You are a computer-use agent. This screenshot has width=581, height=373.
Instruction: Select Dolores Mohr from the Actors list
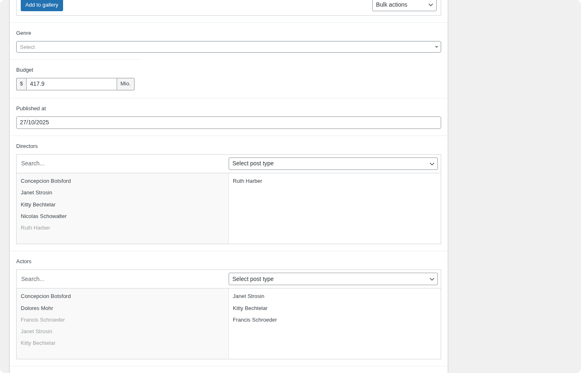[x=37, y=308]
